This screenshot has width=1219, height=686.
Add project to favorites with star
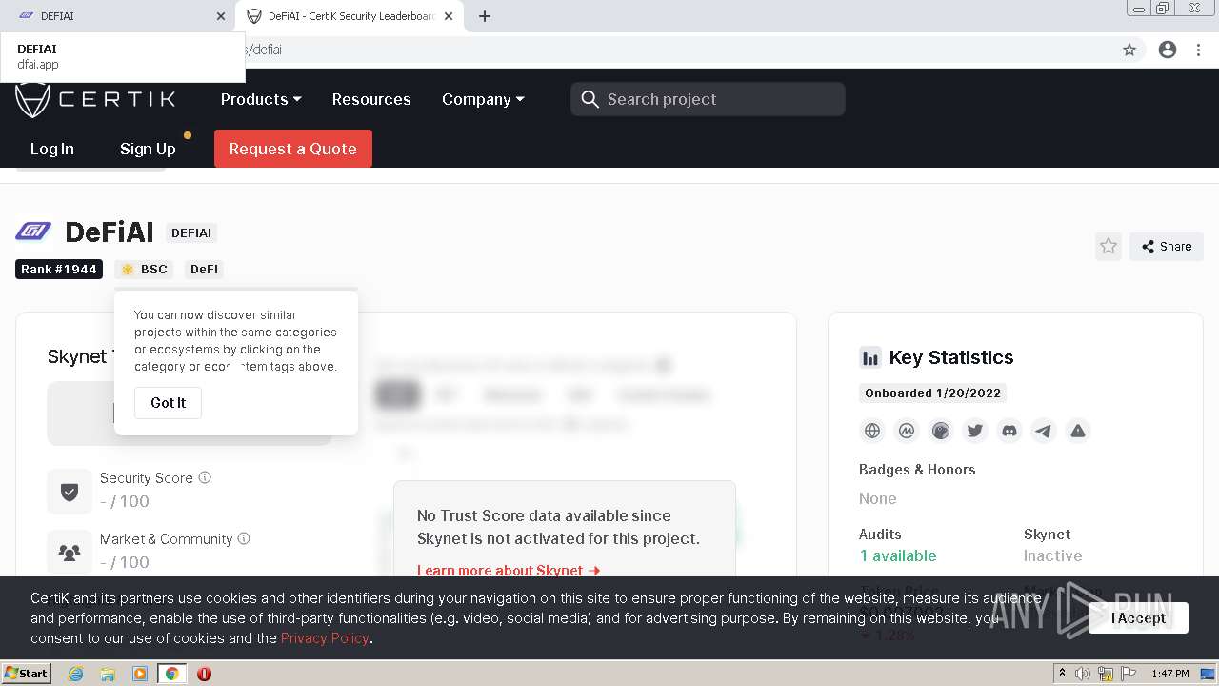click(x=1109, y=247)
